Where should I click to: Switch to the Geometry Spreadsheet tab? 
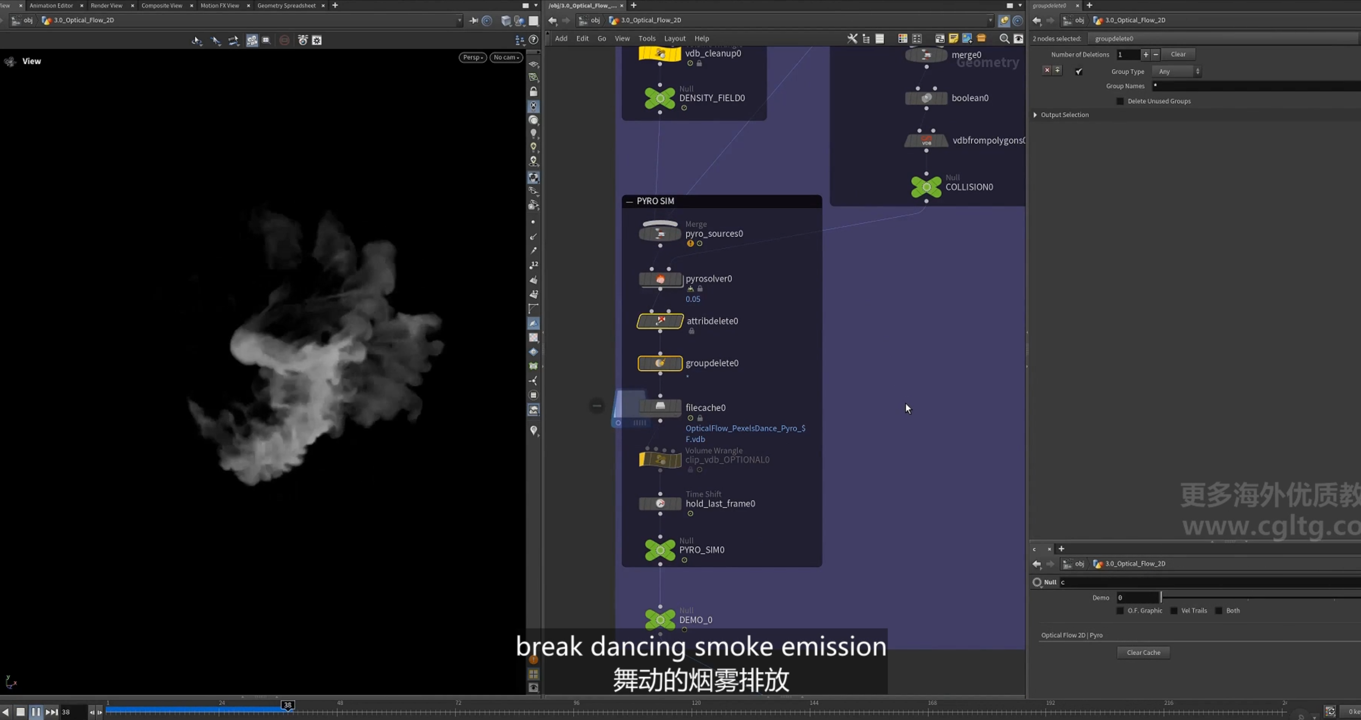click(x=286, y=5)
